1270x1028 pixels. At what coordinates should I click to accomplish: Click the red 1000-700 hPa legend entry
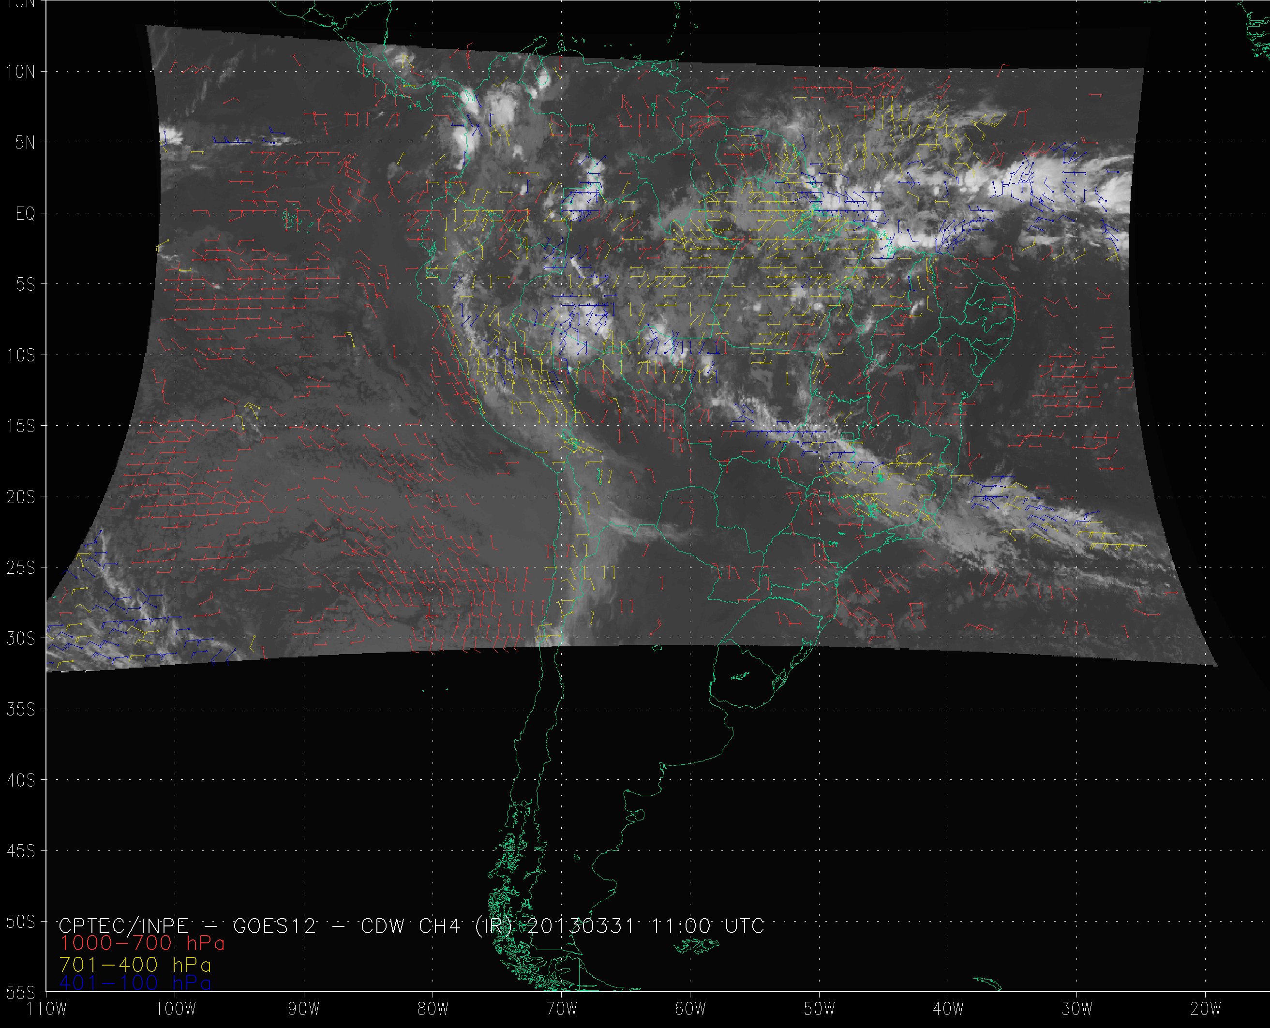pyautogui.click(x=142, y=943)
